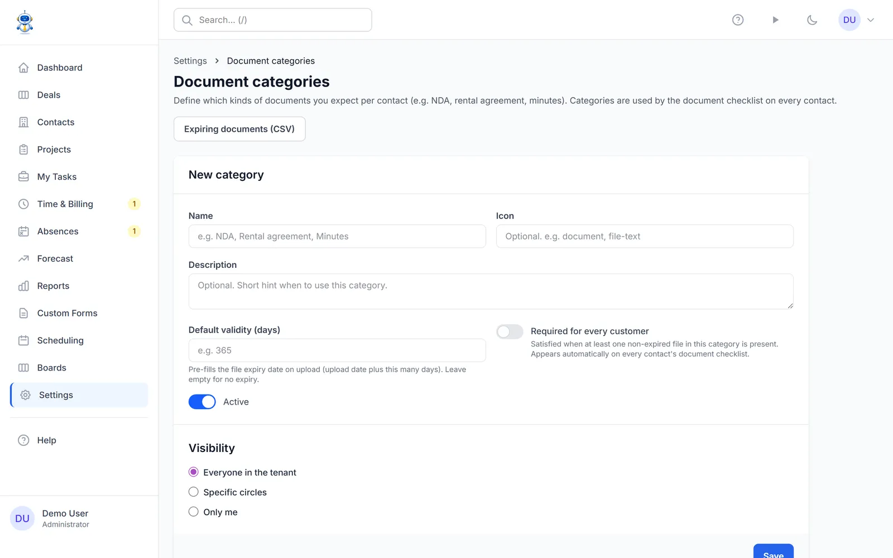Image resolution: width=893 pixels, height=558 pixels.
Task: Turn off the Active toggle
Action: pyautogui.click(x=202, y=402)
